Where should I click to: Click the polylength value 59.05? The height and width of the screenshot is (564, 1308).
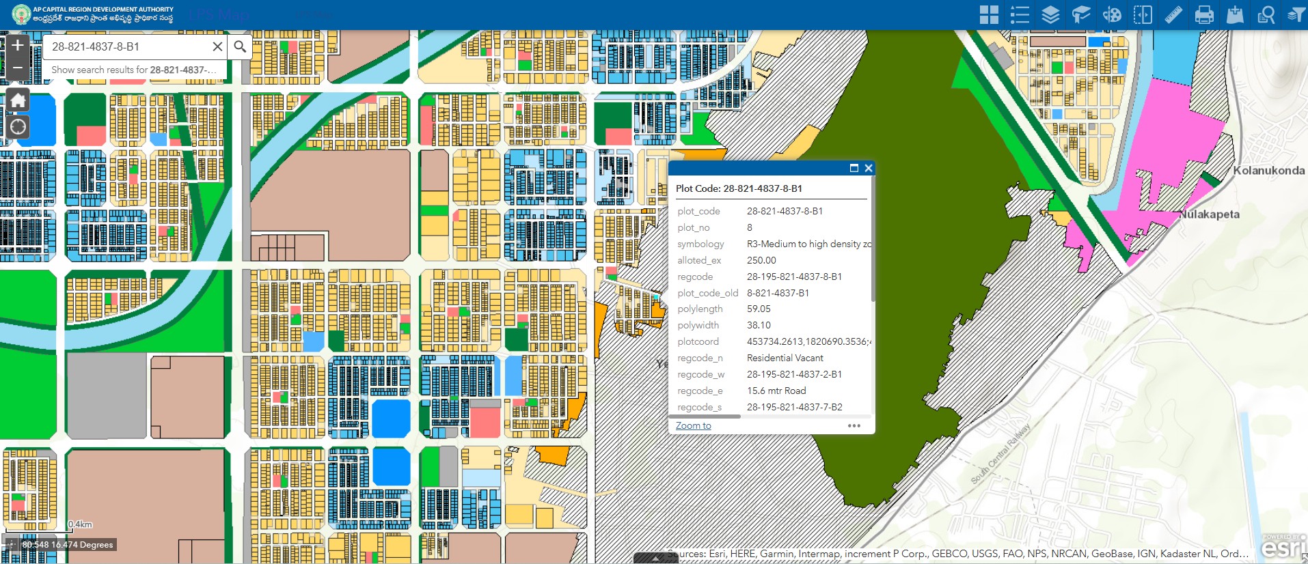click(759, 309)
